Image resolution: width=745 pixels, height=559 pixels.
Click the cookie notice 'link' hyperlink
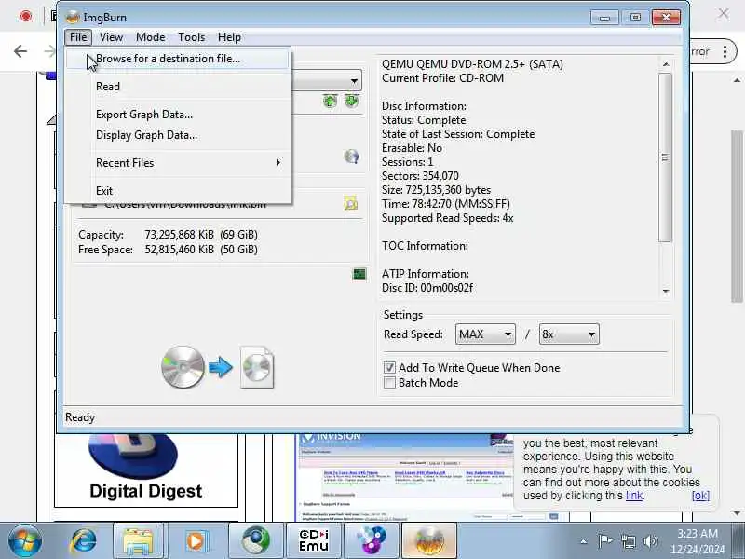[634, 496]
